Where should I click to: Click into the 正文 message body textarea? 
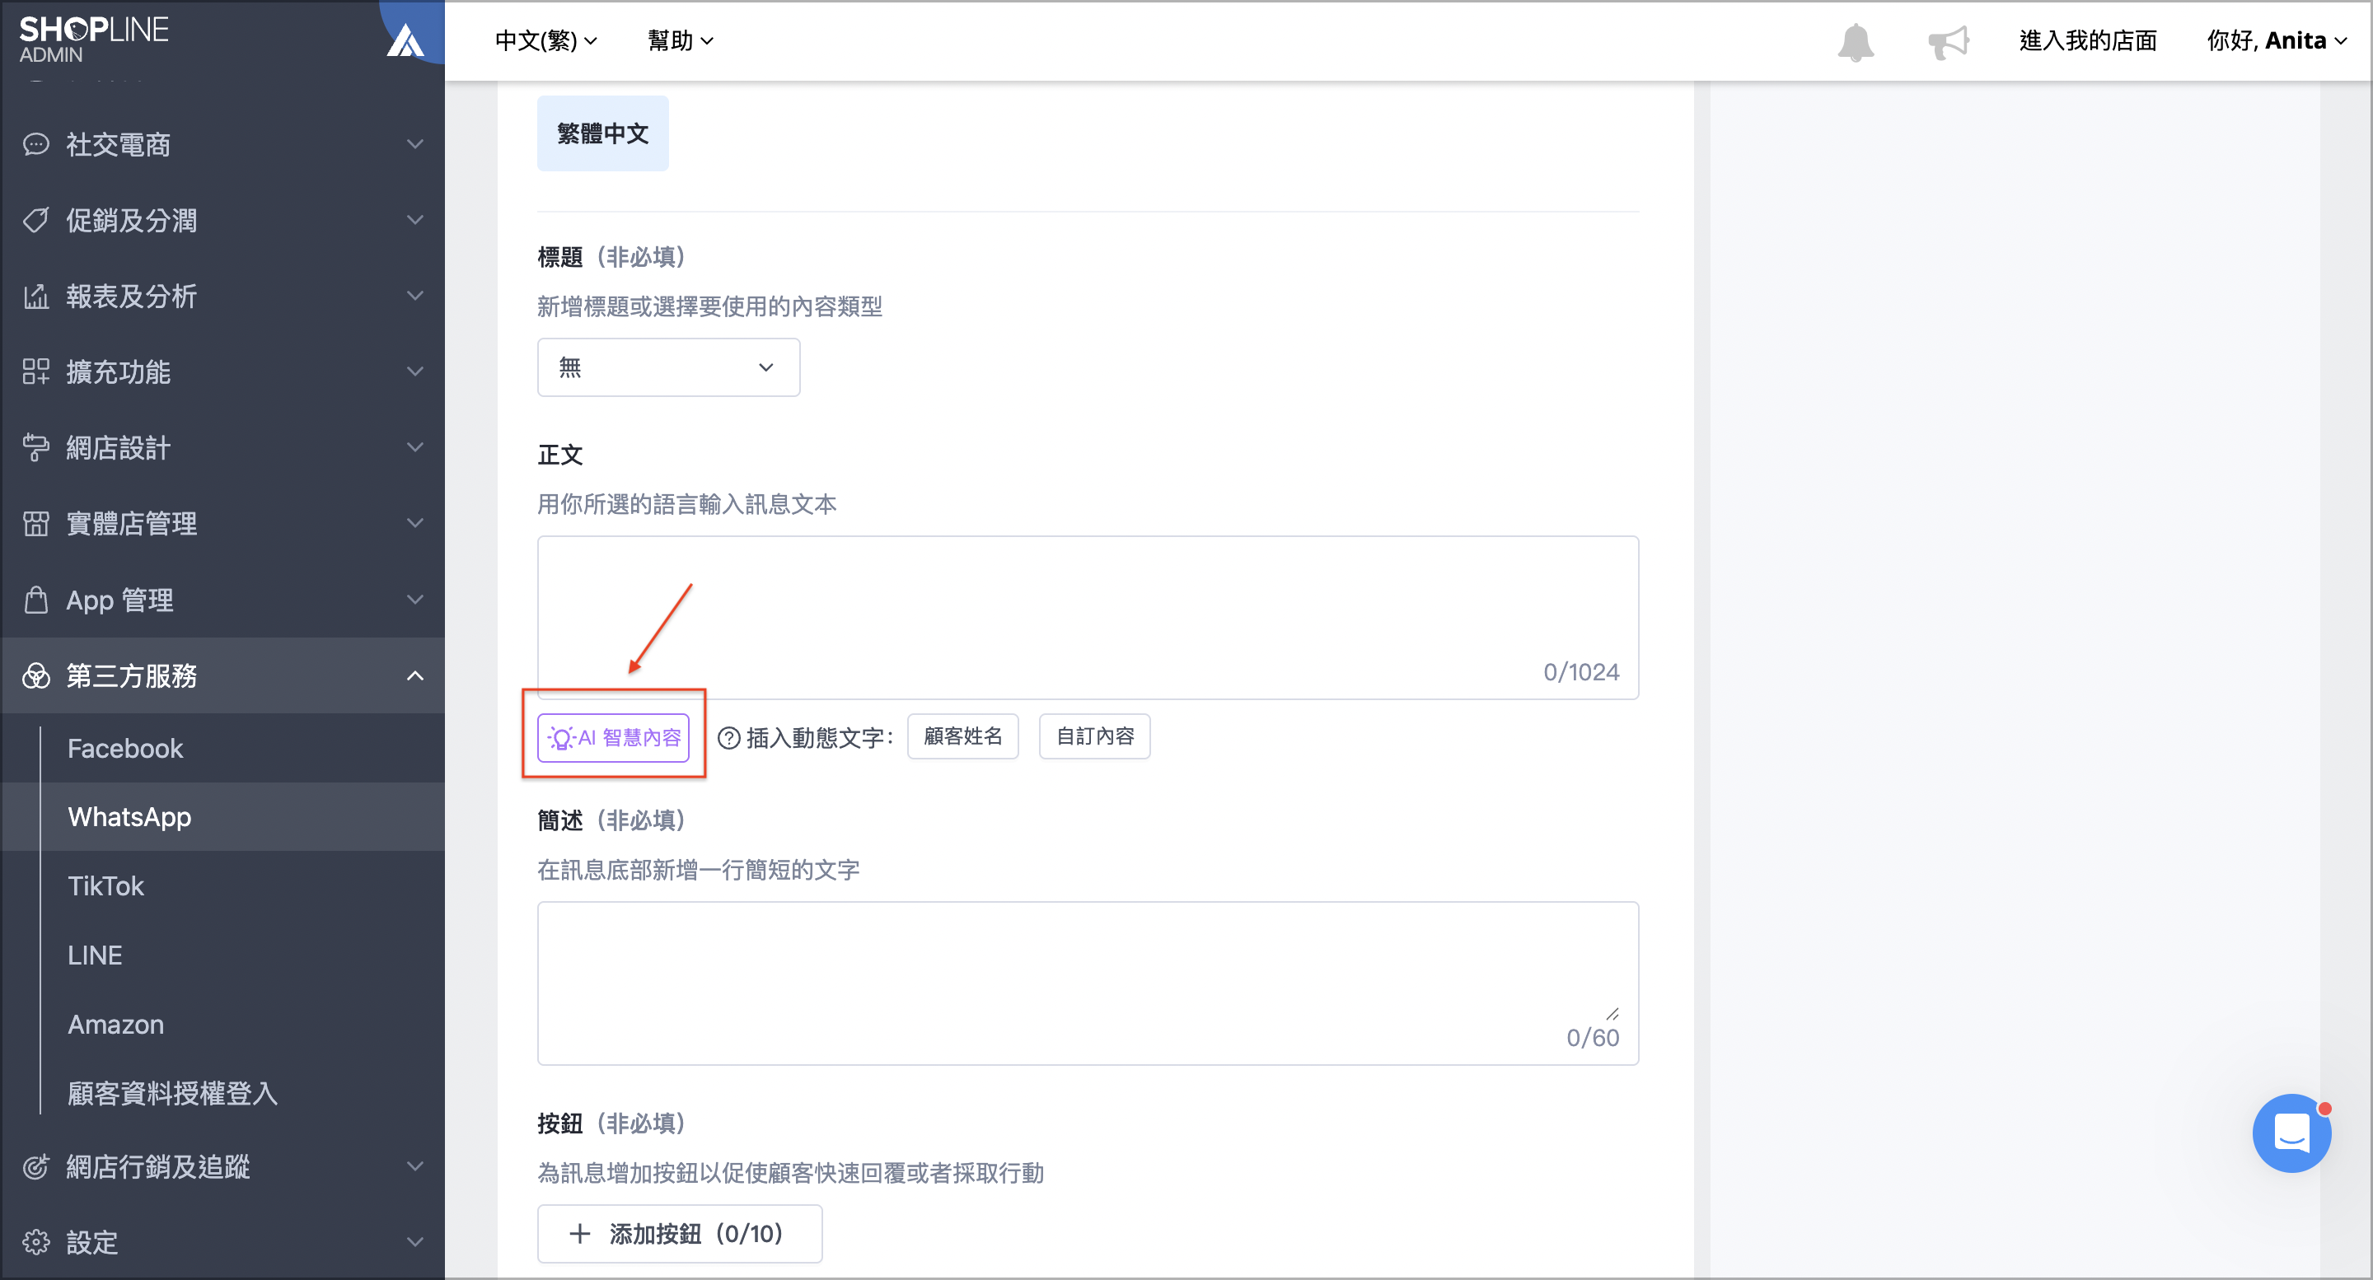click(1088, 618)
